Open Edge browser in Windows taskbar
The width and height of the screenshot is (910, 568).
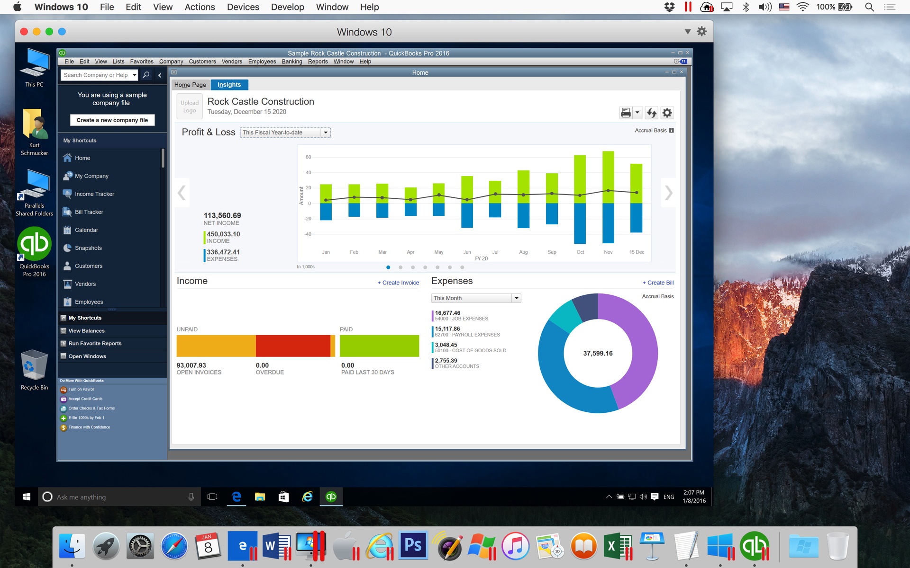click(x=237, y=497)
